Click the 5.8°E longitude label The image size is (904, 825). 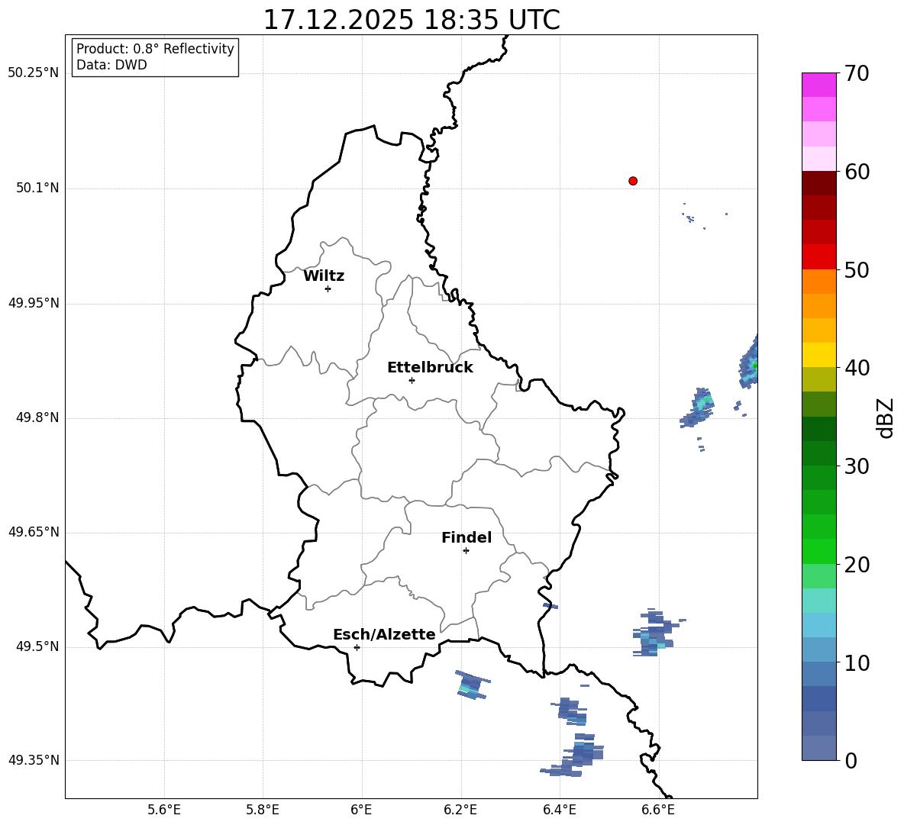point(263,810)
